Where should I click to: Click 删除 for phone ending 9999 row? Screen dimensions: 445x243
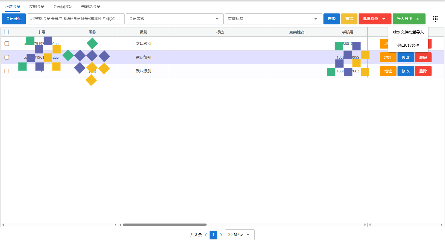[423, 57]
